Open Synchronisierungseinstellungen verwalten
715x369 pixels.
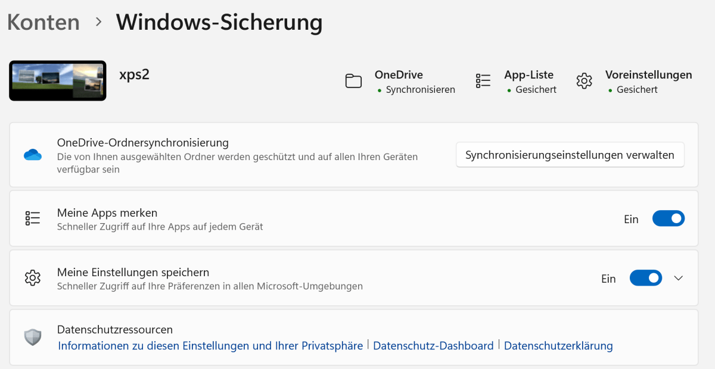pyautogui.click(x=570, y=155)
